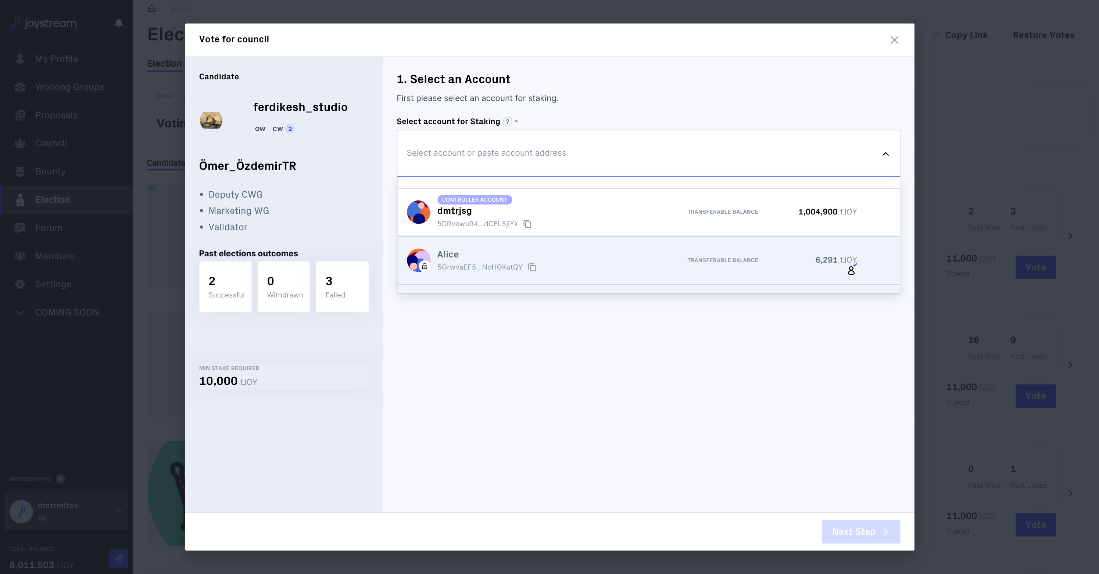The width and height of the screenshot is (1099, 574).
Task: Open the dmtrmltsv membership arrow
Action: click(118, 512)
